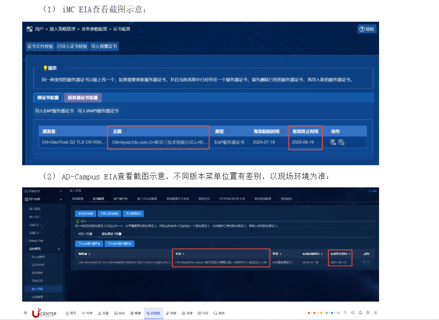Click the CN=GeoTrust G2 TLS CN RSA cell in iMC
The height and width of the screenshot is (320, 439).
(74, 142)
